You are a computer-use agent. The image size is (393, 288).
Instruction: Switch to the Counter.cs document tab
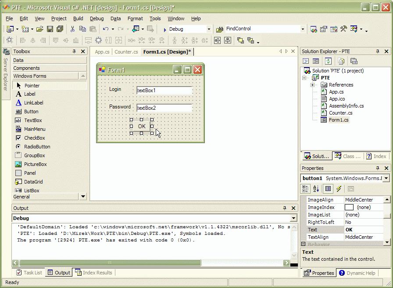pyautogui.click(x=126, y=52)
